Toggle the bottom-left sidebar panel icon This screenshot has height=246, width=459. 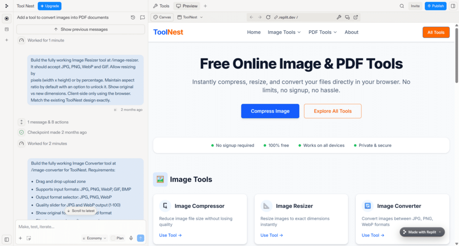pos(7,240)
